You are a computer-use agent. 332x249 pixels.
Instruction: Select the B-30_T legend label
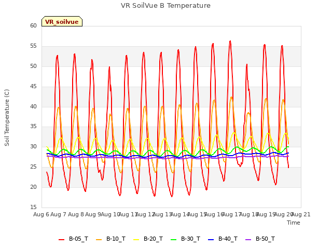click(190, 239)
